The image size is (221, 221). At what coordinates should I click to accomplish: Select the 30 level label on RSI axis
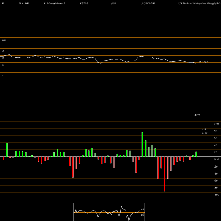(x=3, y=65)
